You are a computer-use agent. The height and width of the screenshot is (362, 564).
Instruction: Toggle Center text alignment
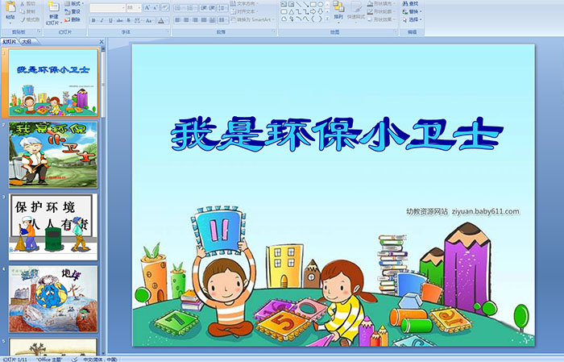pos(186,20)
